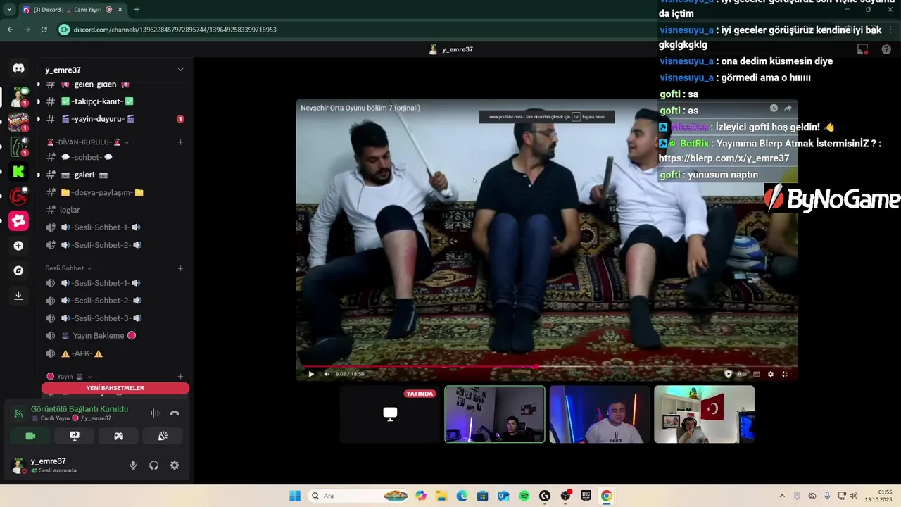901x507 pixels.
Task: Add channel to Sesli Sohbet category
Action: click(180, 268)
